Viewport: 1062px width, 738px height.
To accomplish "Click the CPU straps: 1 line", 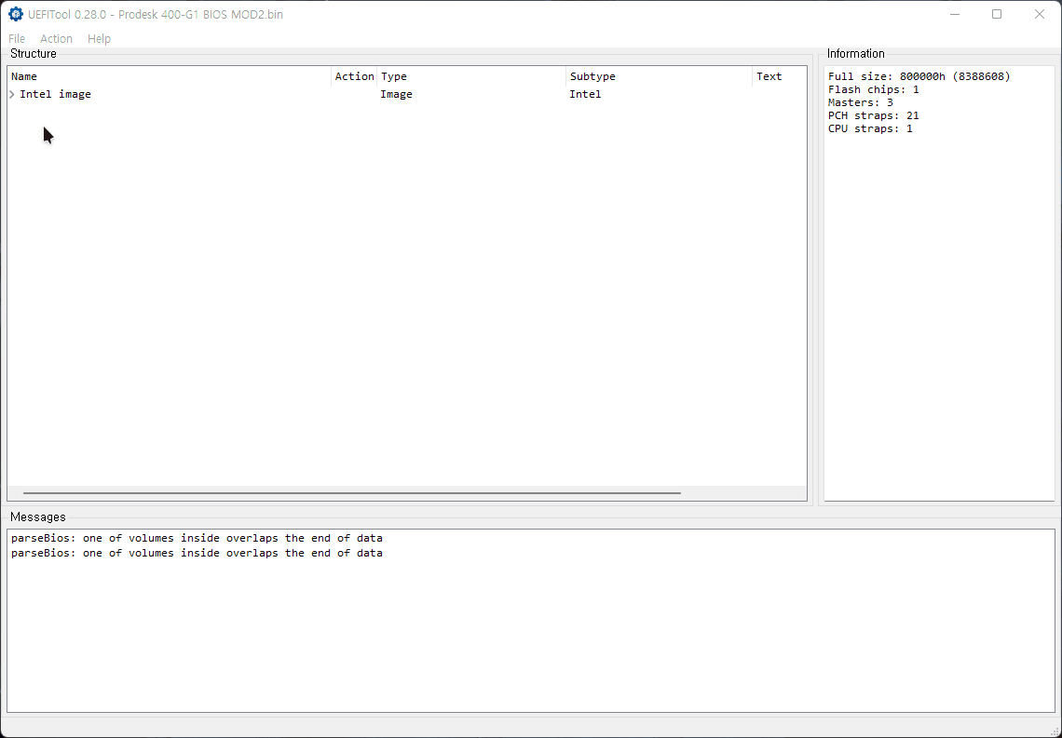I will click(870, 128).
